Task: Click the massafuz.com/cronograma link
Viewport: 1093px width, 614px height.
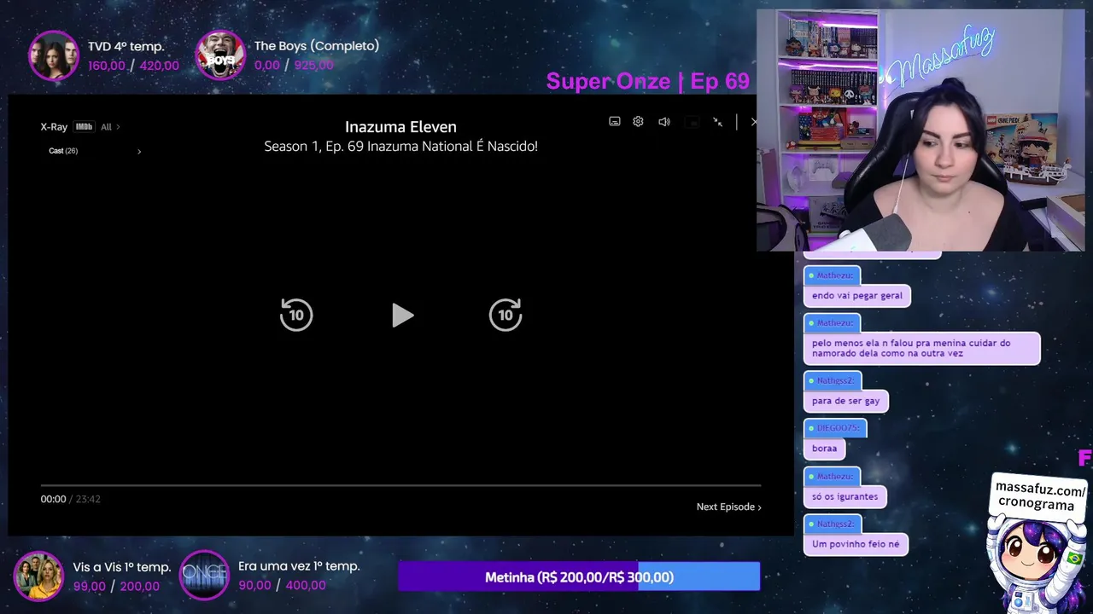Action: pos(1040,497)
